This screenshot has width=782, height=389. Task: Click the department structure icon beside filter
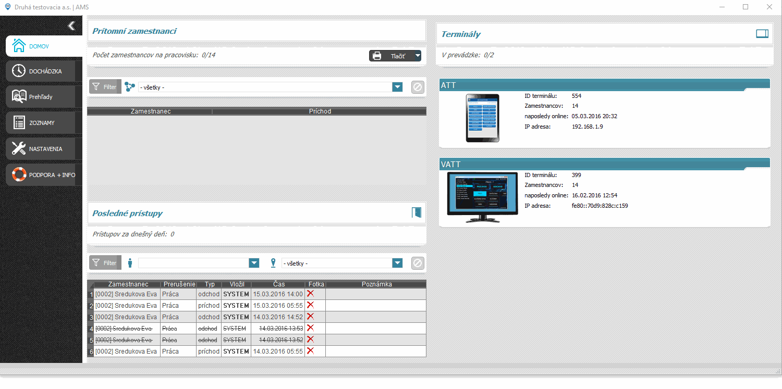(x=130, y=87)
